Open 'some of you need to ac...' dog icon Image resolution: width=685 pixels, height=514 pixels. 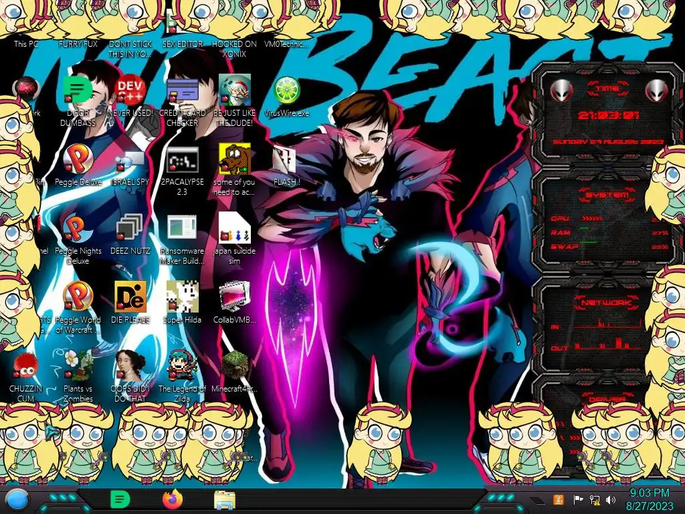coord(234,159)
